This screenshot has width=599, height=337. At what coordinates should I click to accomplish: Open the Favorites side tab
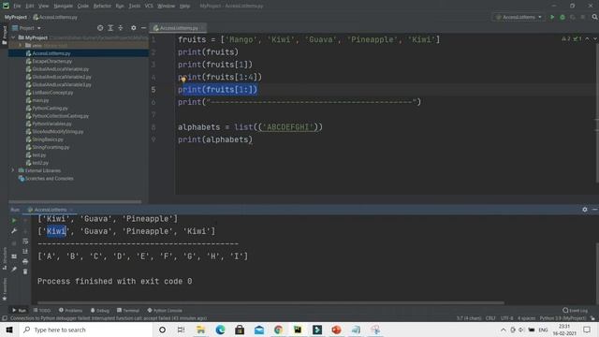[5, 289]
